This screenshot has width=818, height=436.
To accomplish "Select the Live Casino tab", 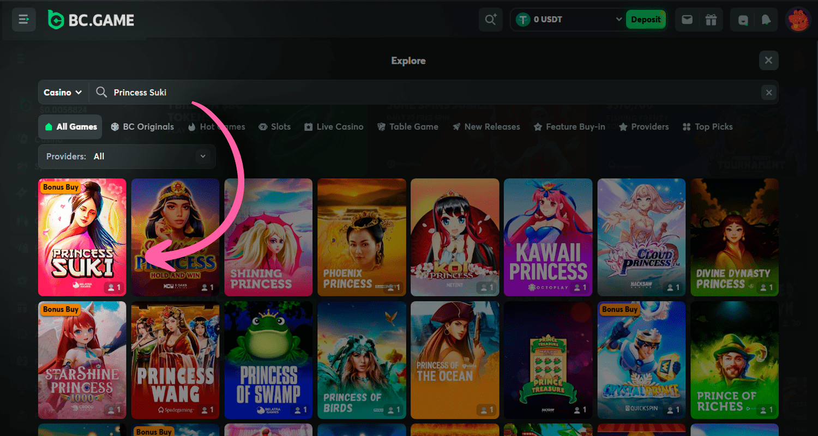I will click(x=334, y=126).
